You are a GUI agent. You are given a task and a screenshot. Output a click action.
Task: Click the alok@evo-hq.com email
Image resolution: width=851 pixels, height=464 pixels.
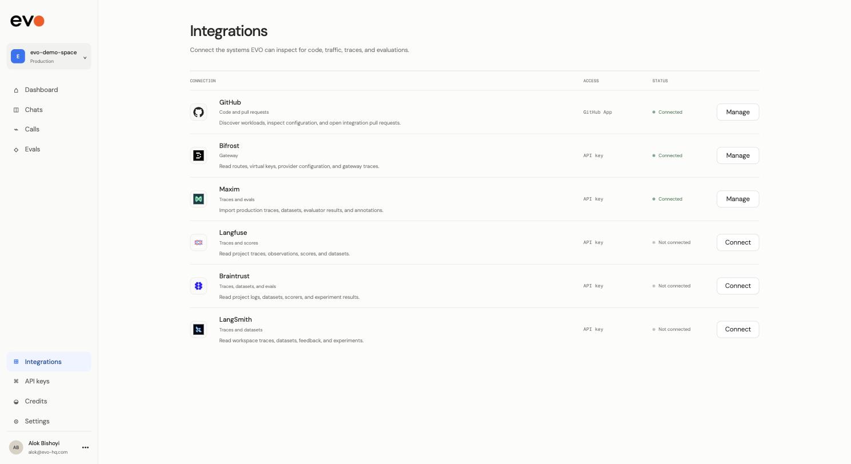48,452
